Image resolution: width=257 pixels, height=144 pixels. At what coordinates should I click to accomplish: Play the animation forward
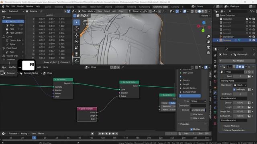click(x=110, y=134)
